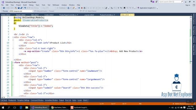Open the Call Stack panel tab
Screen dimensions: 196x110
4,100
